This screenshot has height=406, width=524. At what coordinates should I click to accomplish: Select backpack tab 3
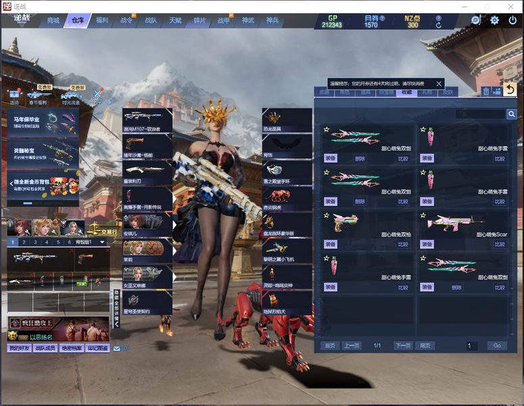35,242
